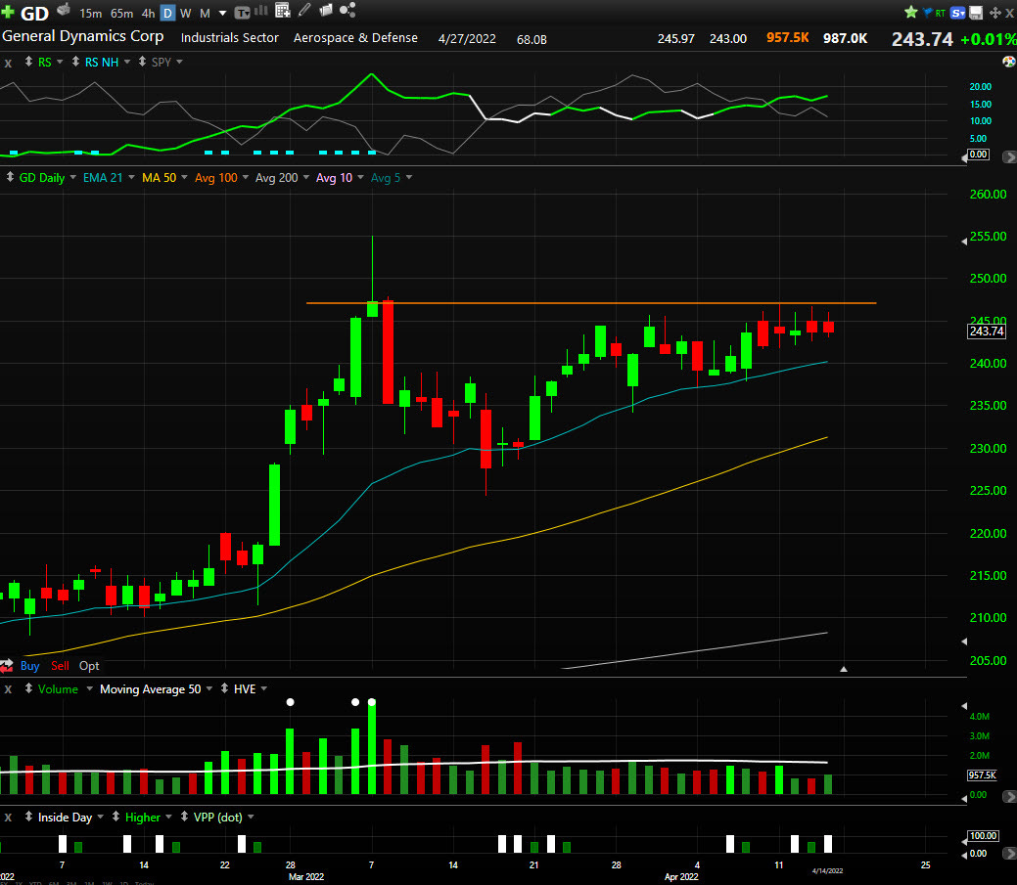Click the 243.74 price label on axis
The width and height of the screenshot is (1017, 885).
pyautogui.click(x=987, y=332)
